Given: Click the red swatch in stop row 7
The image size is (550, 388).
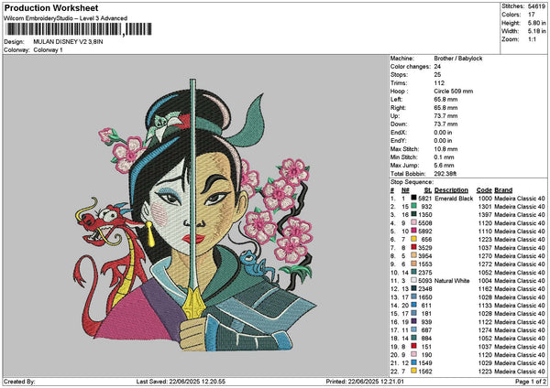Looking at the screenshot, I should click(x=413, y=248).
